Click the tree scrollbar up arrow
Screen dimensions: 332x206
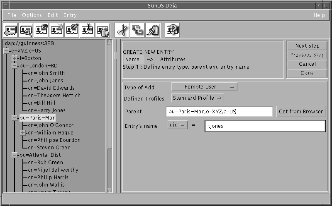tap(110, 42)
